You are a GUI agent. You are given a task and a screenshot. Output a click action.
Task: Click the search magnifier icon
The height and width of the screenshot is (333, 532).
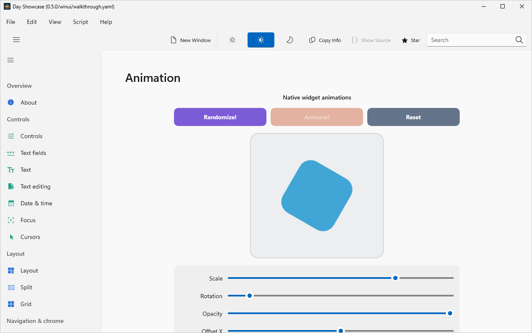519,40
